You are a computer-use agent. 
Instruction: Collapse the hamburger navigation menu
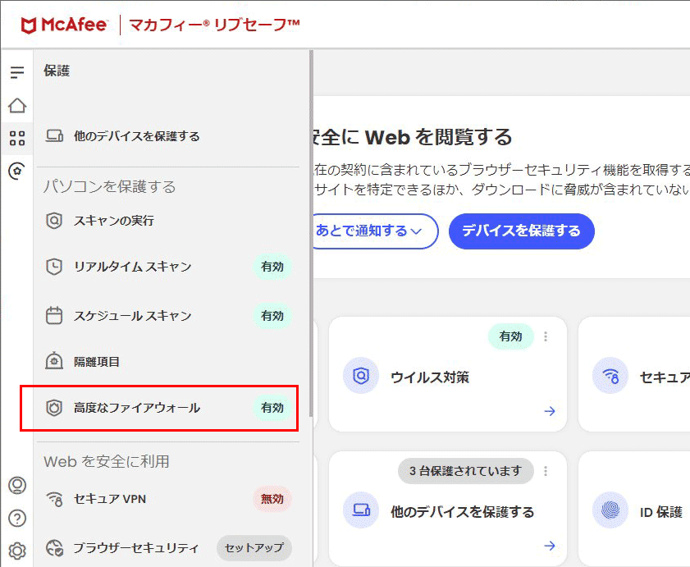(x=17, y=71)
